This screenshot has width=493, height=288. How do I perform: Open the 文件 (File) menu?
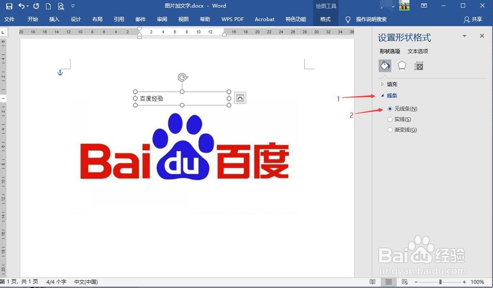(x=9, y=19)
